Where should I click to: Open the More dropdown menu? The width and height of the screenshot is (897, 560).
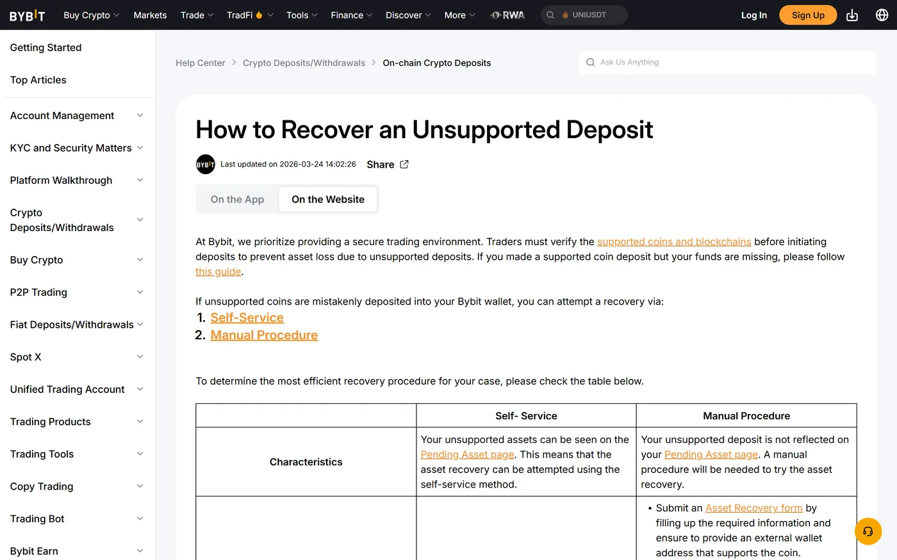coord(460,15)
